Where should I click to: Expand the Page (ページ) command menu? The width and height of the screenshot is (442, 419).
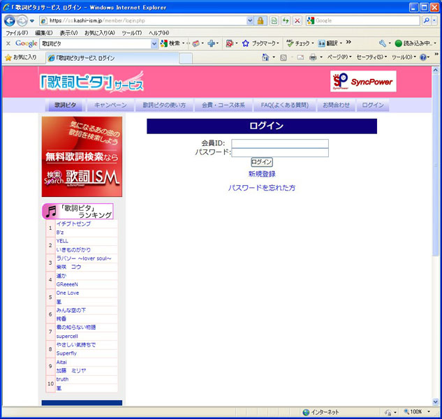point(339,57)
